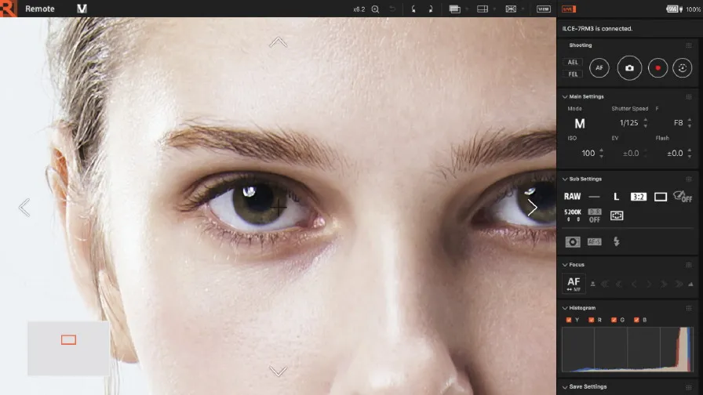This screenshot has width=703, height=395.
Task: Click the VIEW button in top toolbar
Action: coord(544,9)
